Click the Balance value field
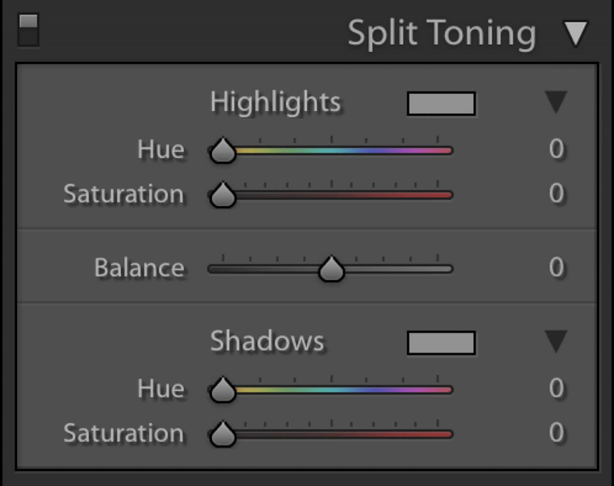The image size is (614, 486). pos(556,267)
